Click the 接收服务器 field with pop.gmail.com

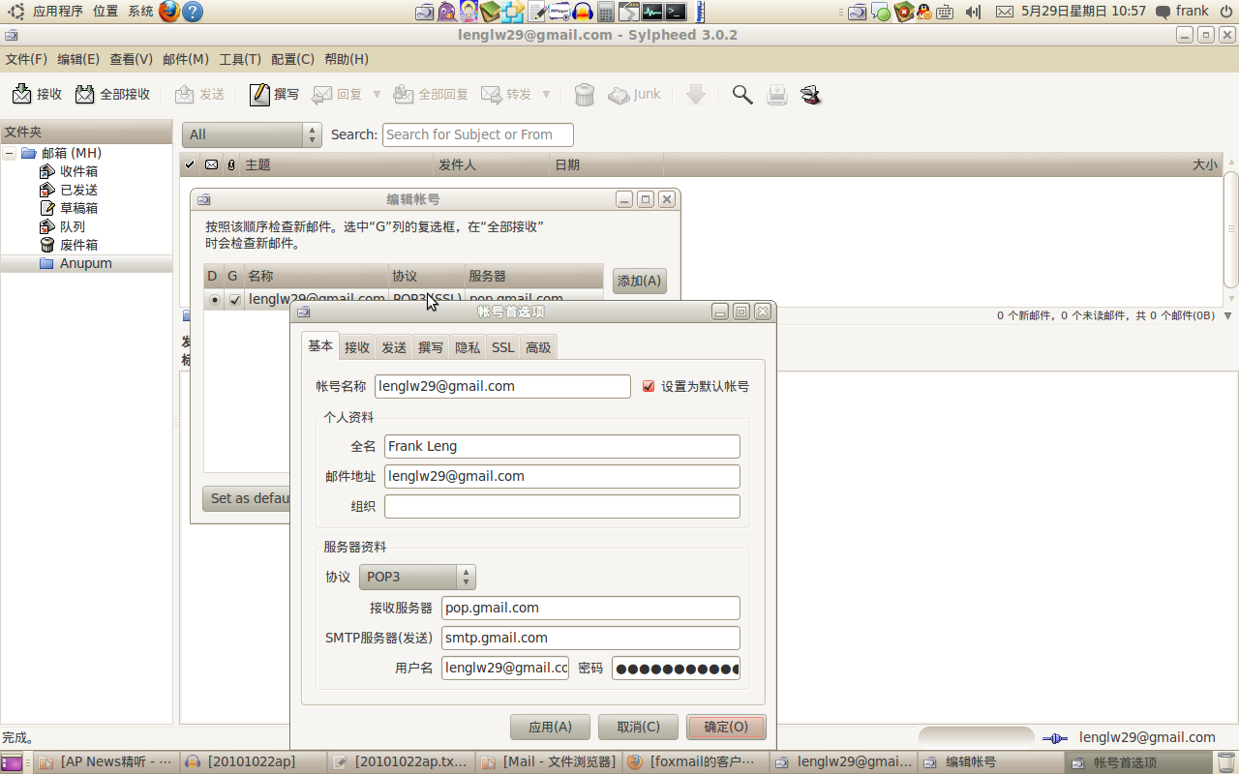tap(590, 608)
